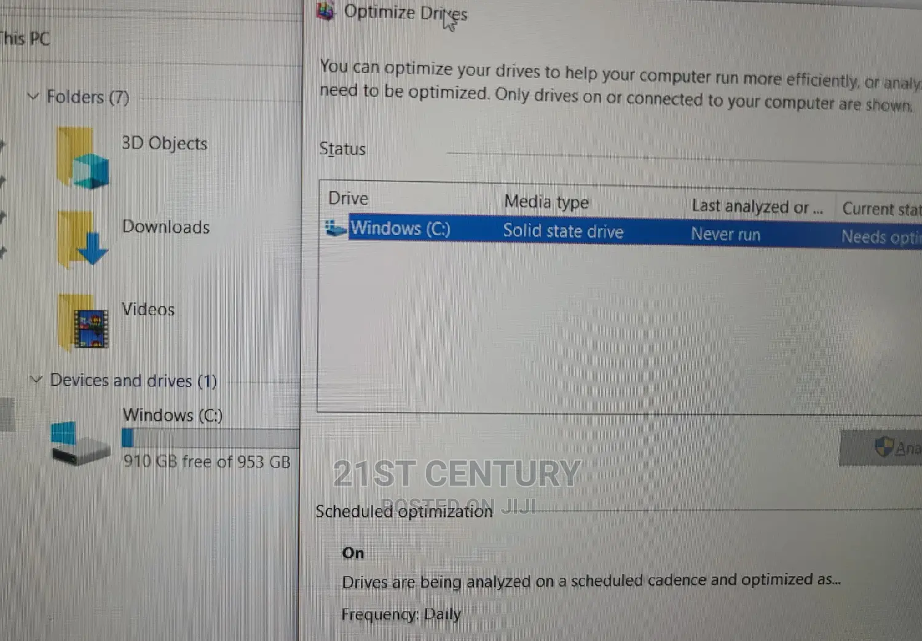Screen dimensions: 922x641
Task: Open the Videos folder icon
Action: click(83, 322)
